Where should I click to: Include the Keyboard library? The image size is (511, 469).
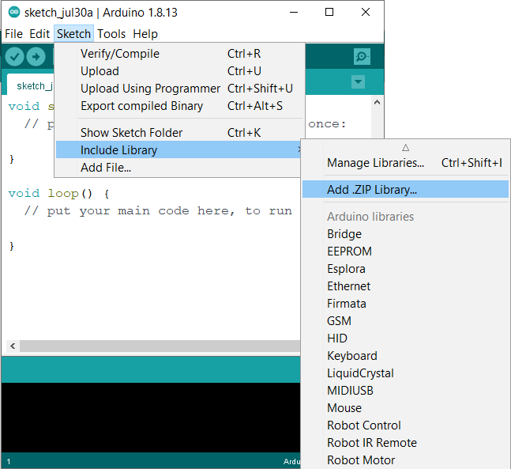405,356
